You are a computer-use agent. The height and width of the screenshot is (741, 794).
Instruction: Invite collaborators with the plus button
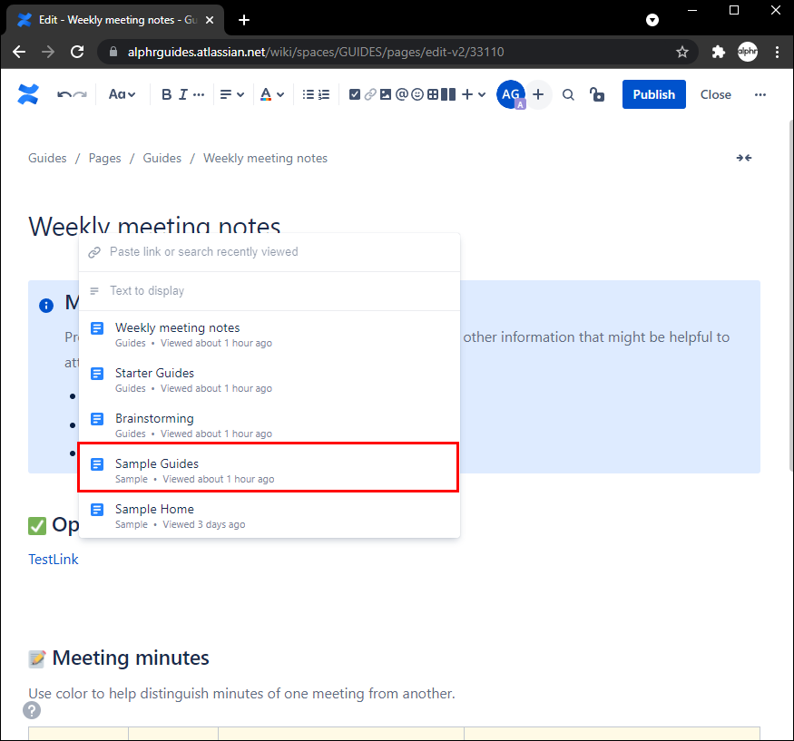[538, 94]
